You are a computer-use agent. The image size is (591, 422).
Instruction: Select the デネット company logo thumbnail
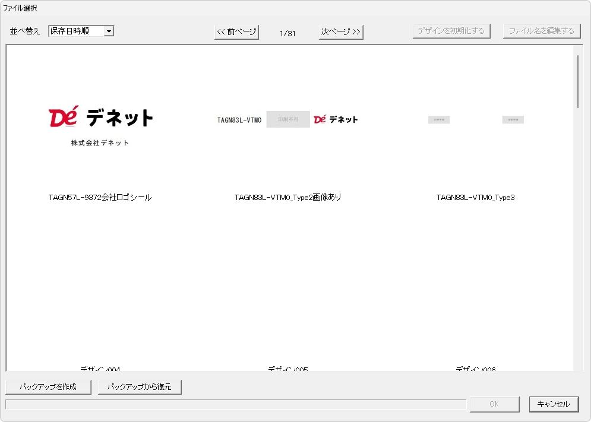100,125
